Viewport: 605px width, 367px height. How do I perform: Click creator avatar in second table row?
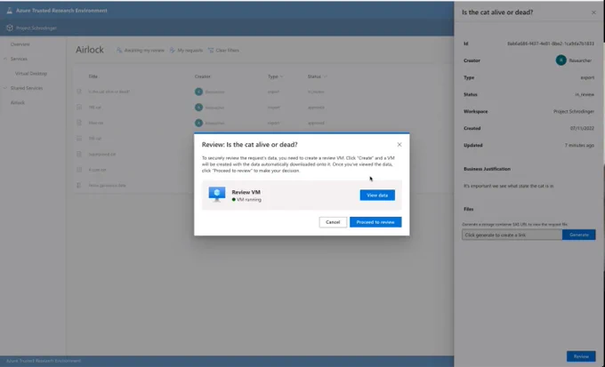pos(198,108)
